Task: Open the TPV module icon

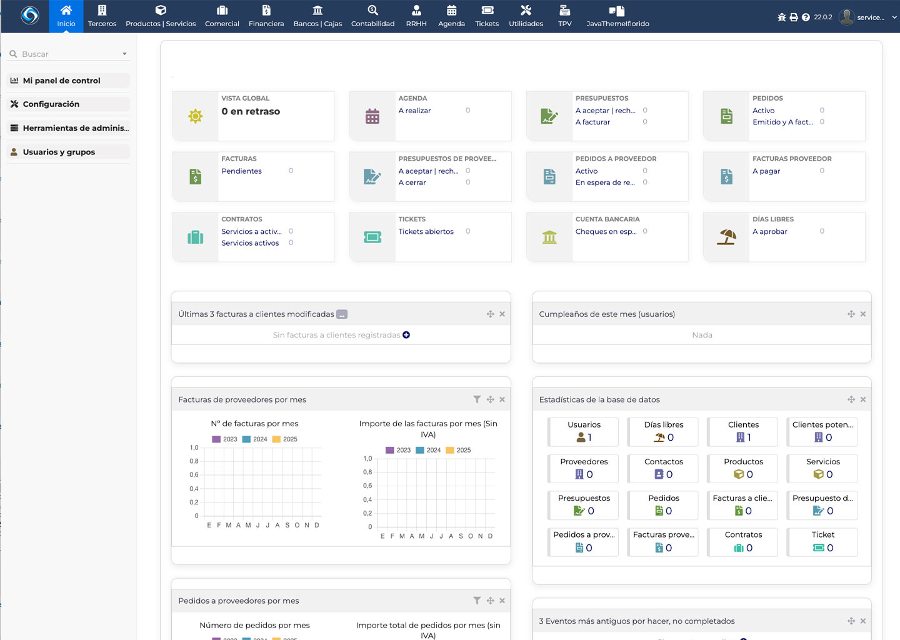Action: (x=564, y=16)
